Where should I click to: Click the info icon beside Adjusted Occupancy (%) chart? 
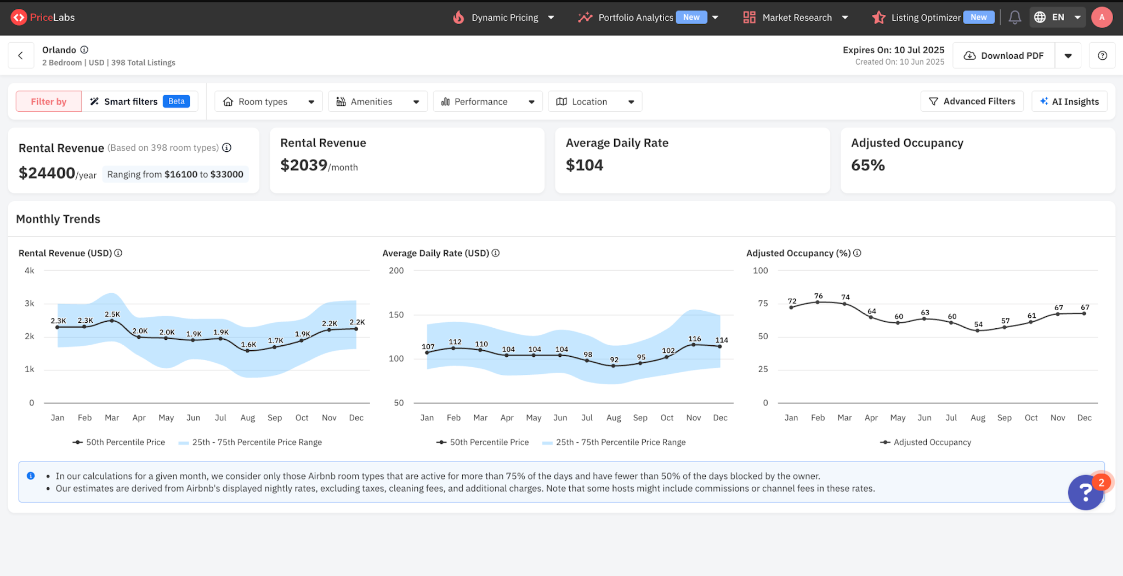coord(857,253)
